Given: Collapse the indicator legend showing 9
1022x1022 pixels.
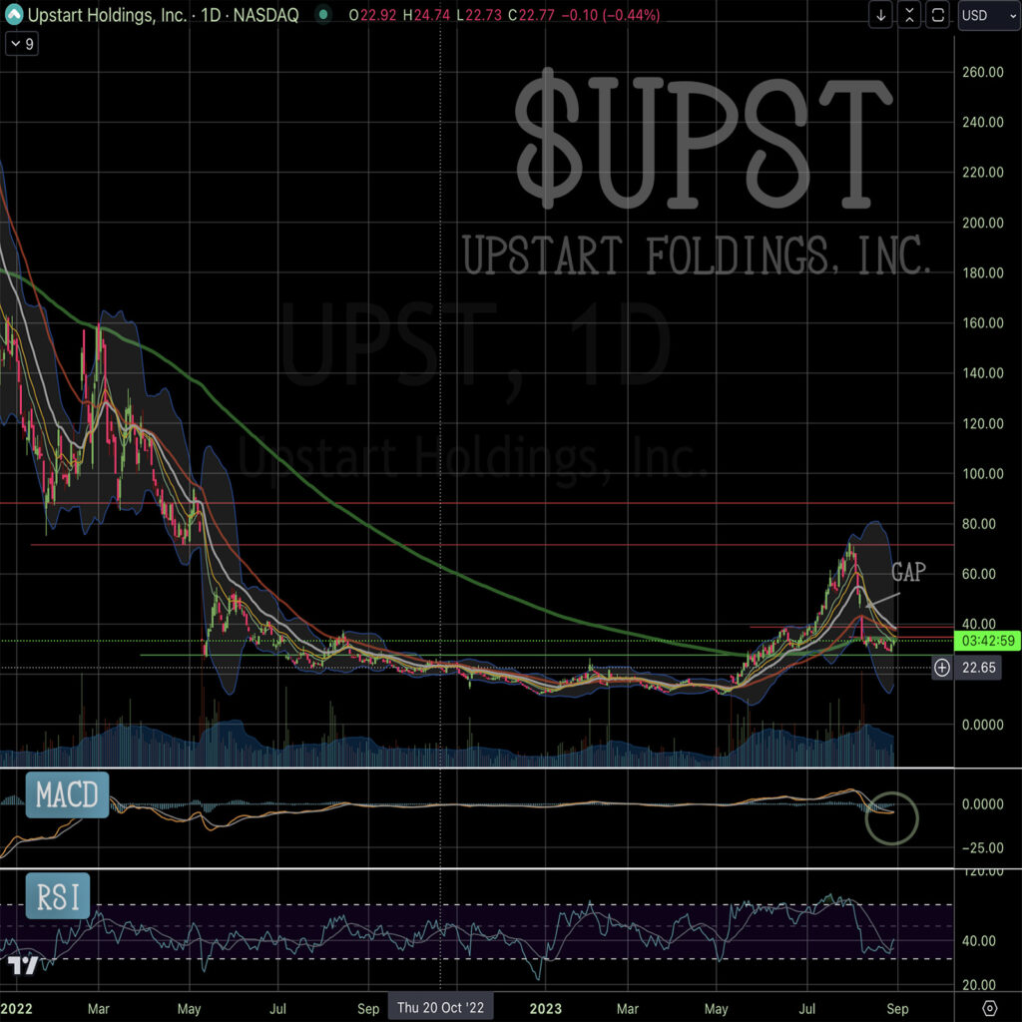Looking at the screenshot, I should point(22,44).
